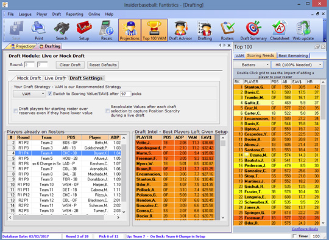This screenshot has height=240, width=329.
Task: Open the Reporting menu
Action: pyautogui.click(x=74, y=14)
